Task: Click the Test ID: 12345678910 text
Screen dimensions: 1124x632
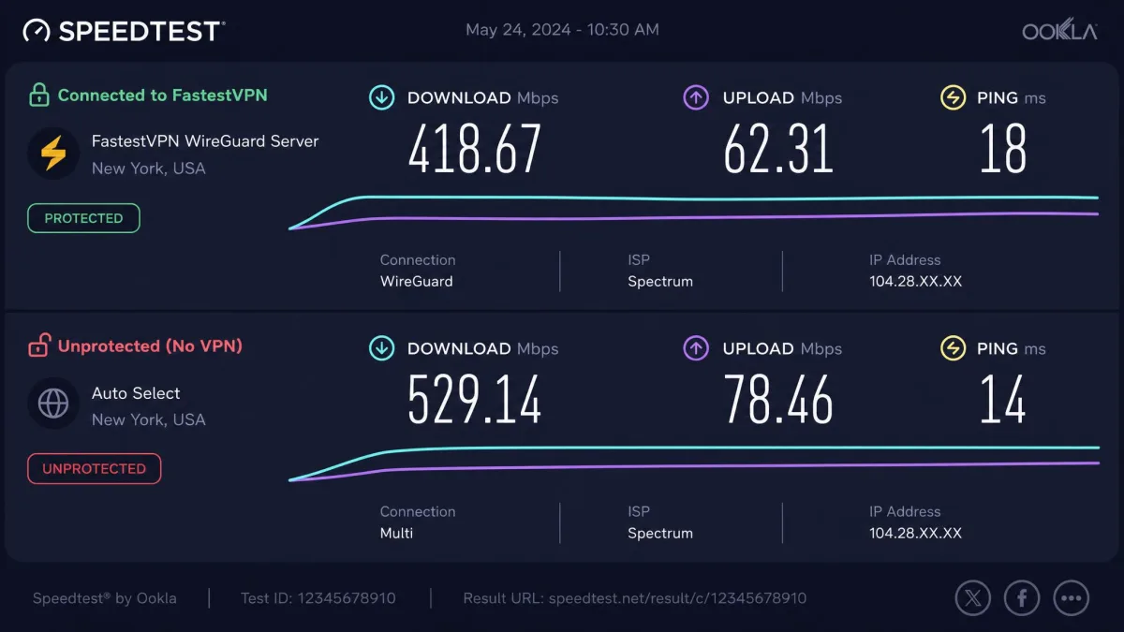Action: (319, 598)
